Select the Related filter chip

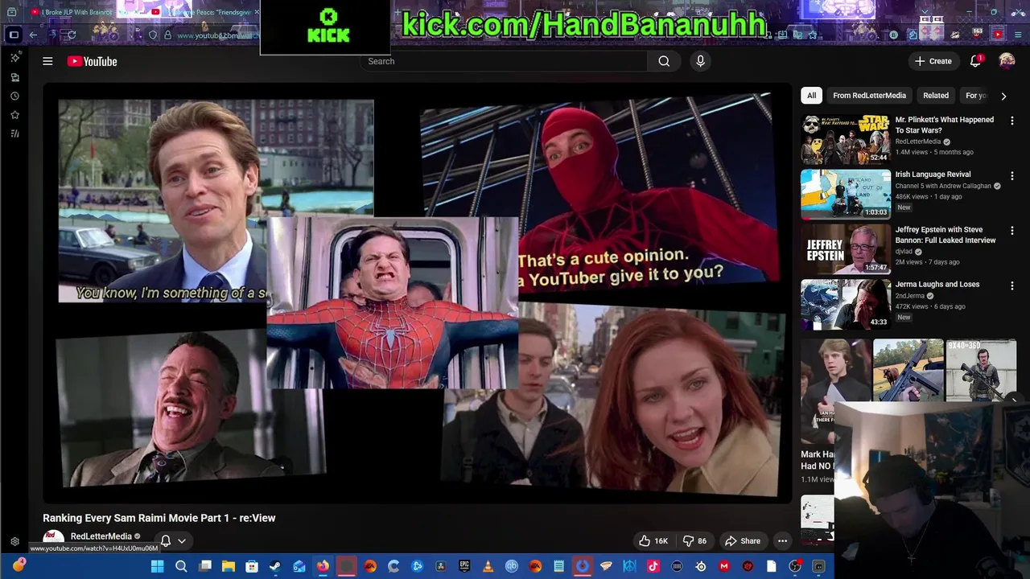[x=936, y=95]
